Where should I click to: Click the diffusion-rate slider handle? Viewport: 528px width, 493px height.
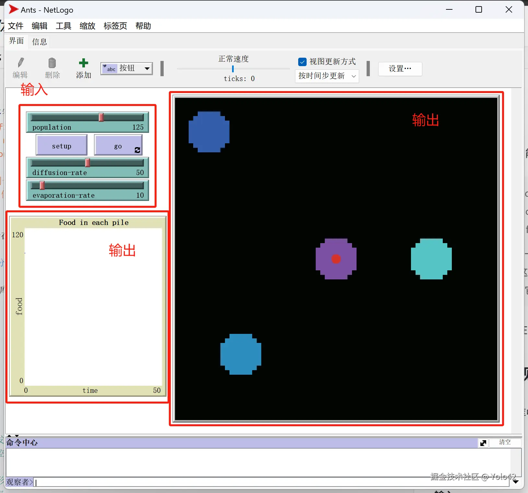(x=88, y=162)
